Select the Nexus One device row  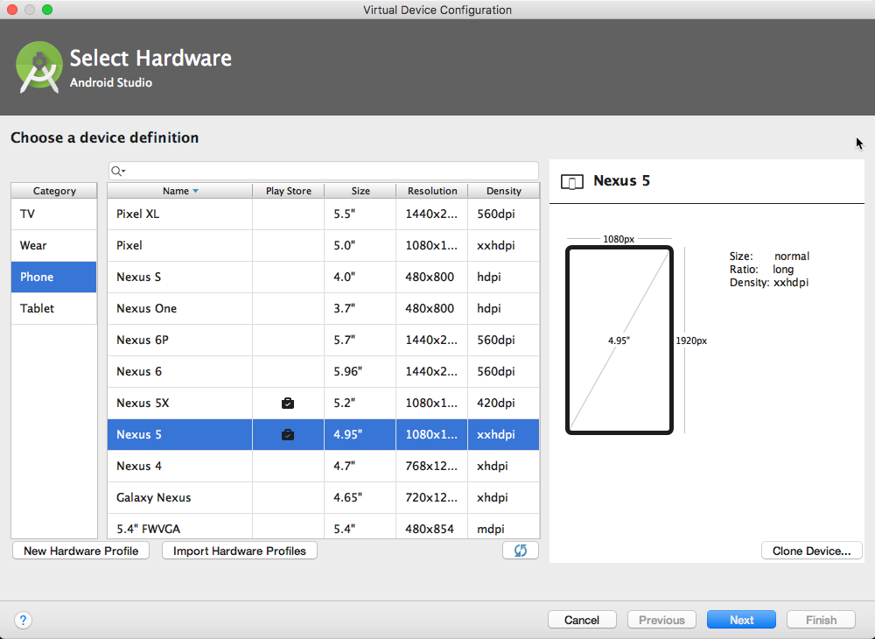tap(324, 308)
